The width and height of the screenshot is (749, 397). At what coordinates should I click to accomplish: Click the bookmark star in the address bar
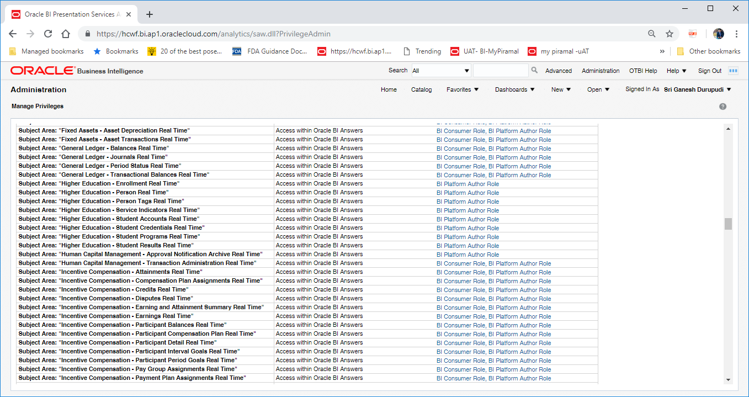pyautogui.click(x=669, y=33)
